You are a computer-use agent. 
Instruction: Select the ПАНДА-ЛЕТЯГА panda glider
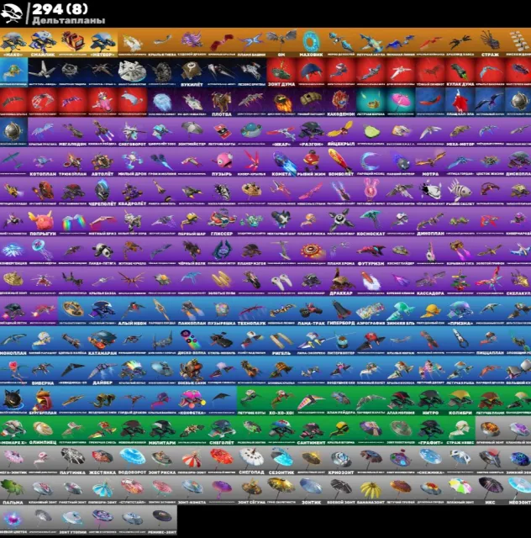click(103, 251)
